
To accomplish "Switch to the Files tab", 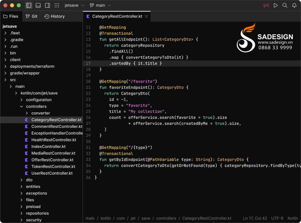I will [x=11, y=17].
